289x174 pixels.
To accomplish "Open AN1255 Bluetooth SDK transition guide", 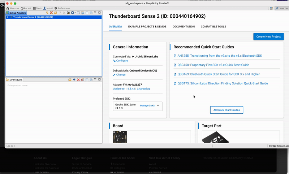I will point(220,56).
